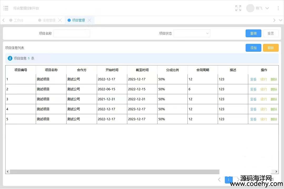Click the orange 刷新 button
This screenshot has width=284, height=189.
coord(271,48)
